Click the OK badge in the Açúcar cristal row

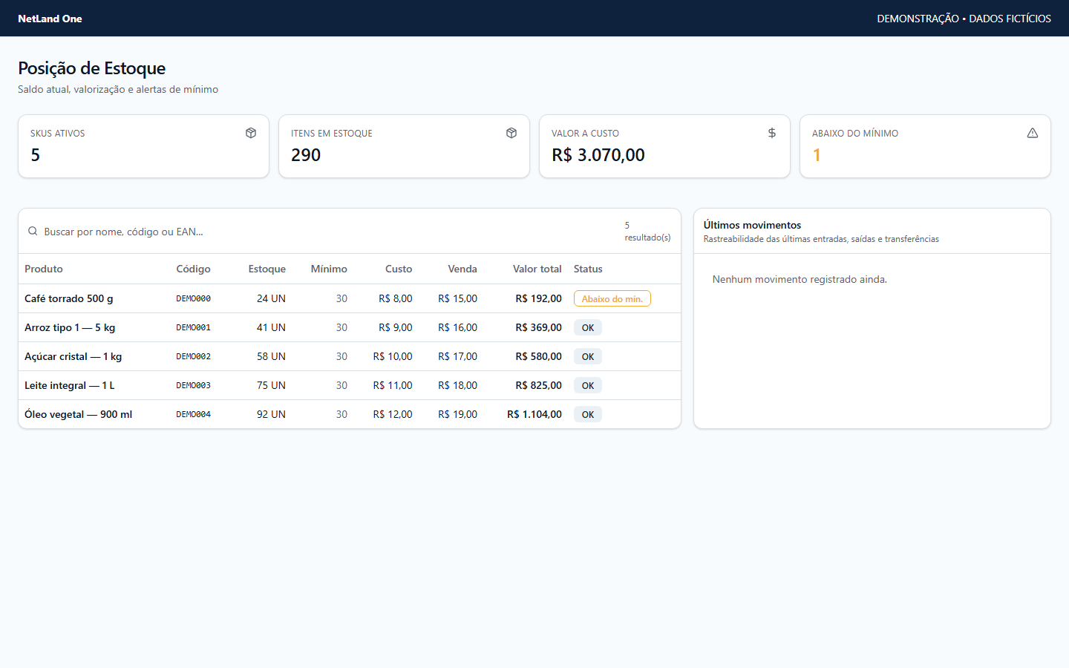588,356
